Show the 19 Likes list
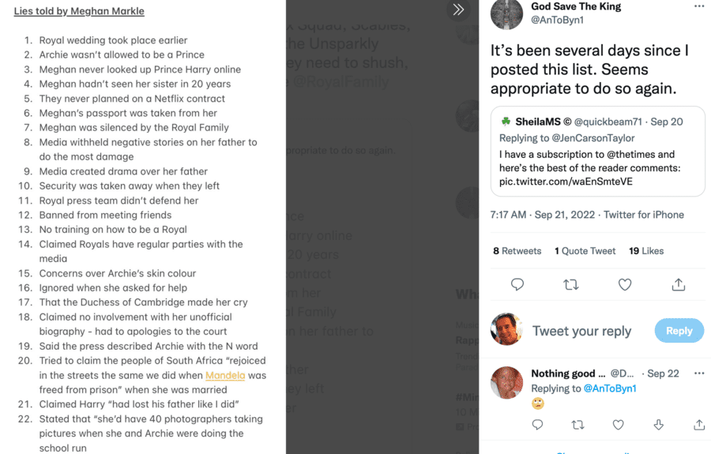 [x=646, y=251]
